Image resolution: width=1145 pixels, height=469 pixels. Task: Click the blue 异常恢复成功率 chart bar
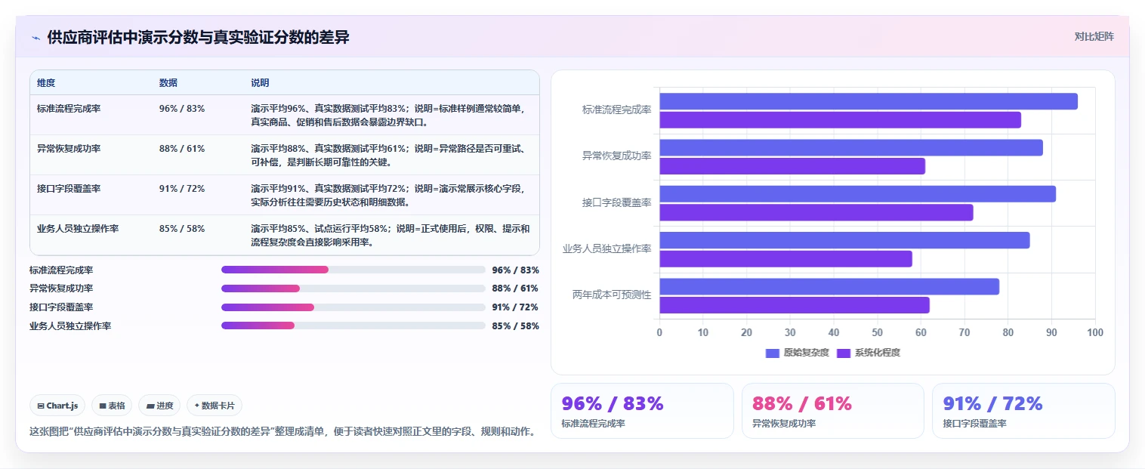click(x=851, y=147)
